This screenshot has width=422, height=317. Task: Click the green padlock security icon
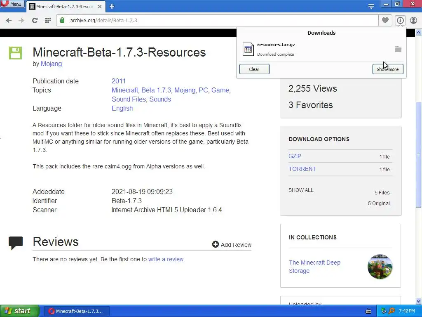pos(62,20)
